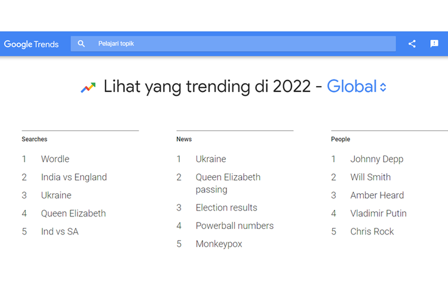
Task: Open Chris Rock in People list
Action: coord(372,231)
